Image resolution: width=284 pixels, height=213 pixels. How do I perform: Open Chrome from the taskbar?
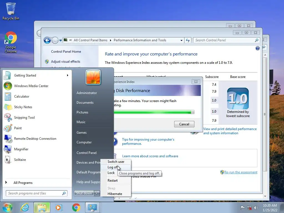[76, 207]
